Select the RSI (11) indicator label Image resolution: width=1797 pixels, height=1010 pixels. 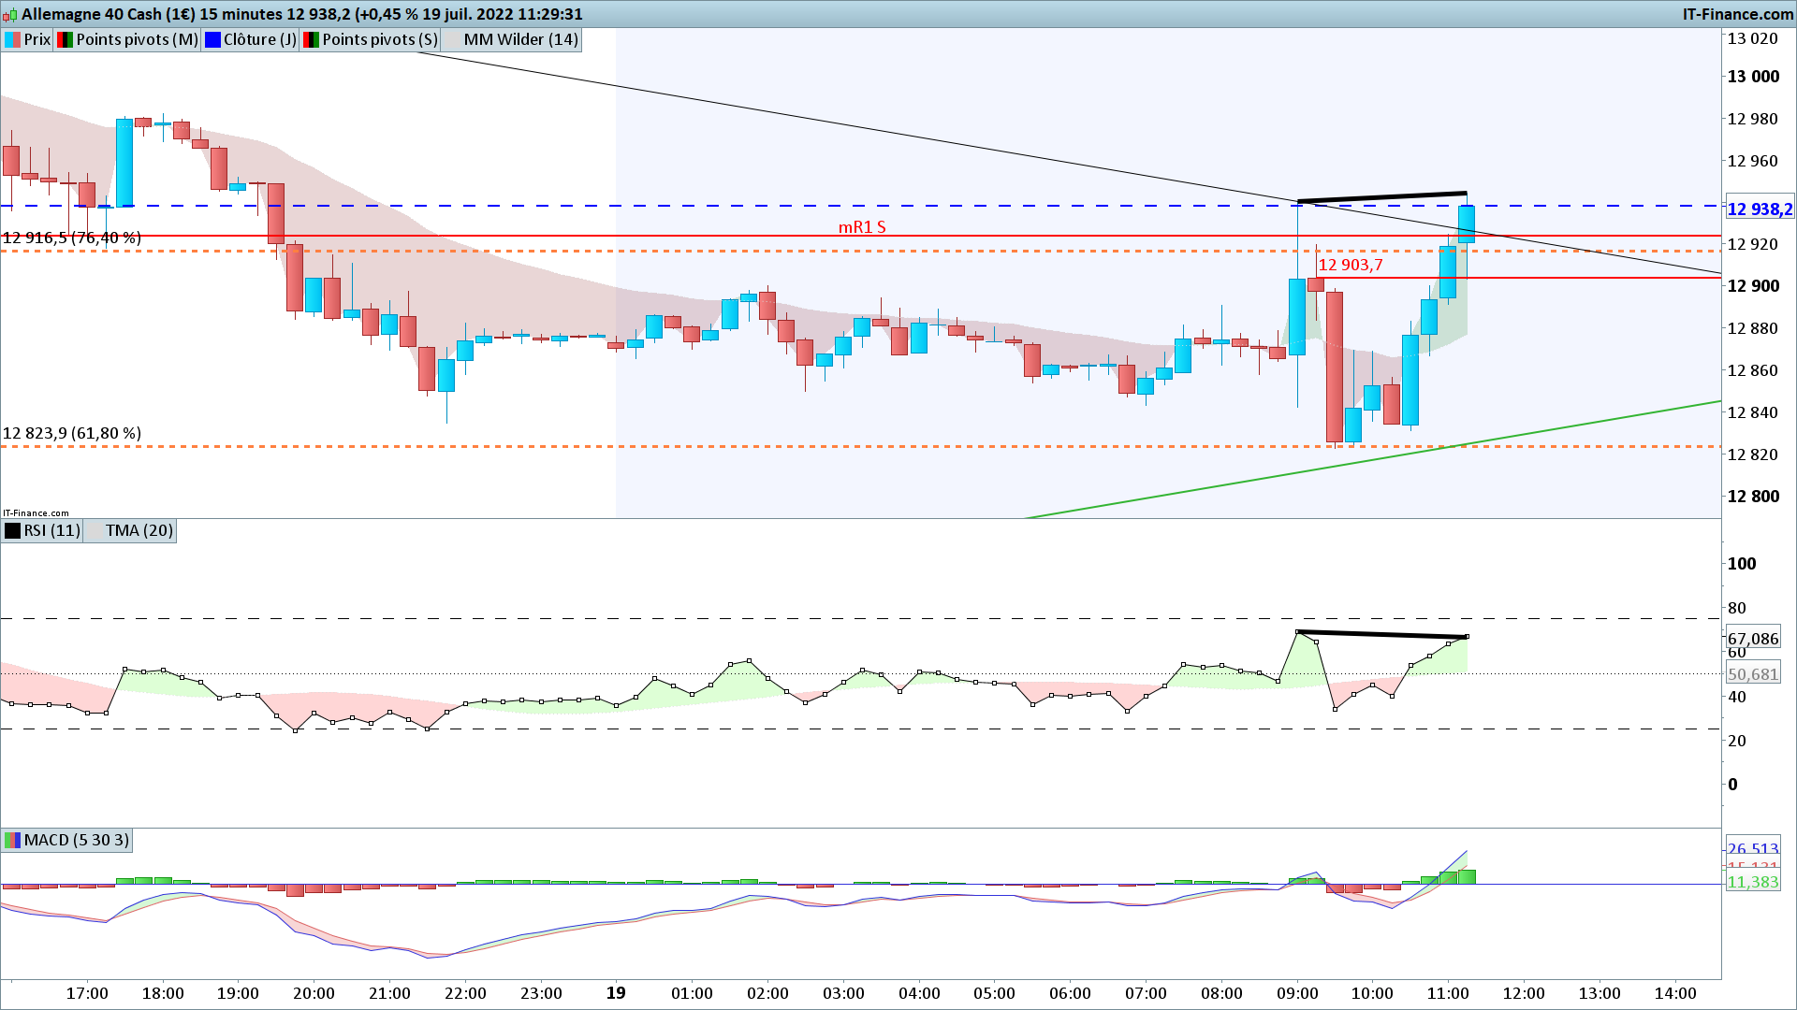tap(51, 530)
